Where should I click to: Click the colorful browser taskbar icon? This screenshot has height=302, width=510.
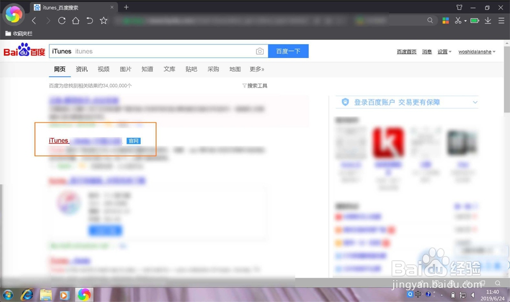pyautogui.click(x=84, y=294)
